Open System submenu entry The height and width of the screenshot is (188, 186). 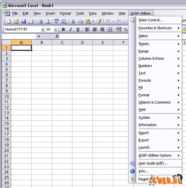159,118
